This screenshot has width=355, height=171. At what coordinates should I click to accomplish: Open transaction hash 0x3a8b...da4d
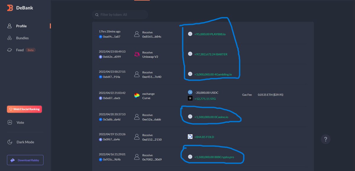(112, 119)
